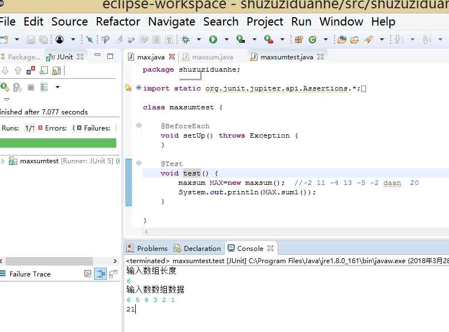Open the Run configurations dropdown arrow
Image resolution: width=449 pixels, height=332 pixels.
tap(226, 39)
